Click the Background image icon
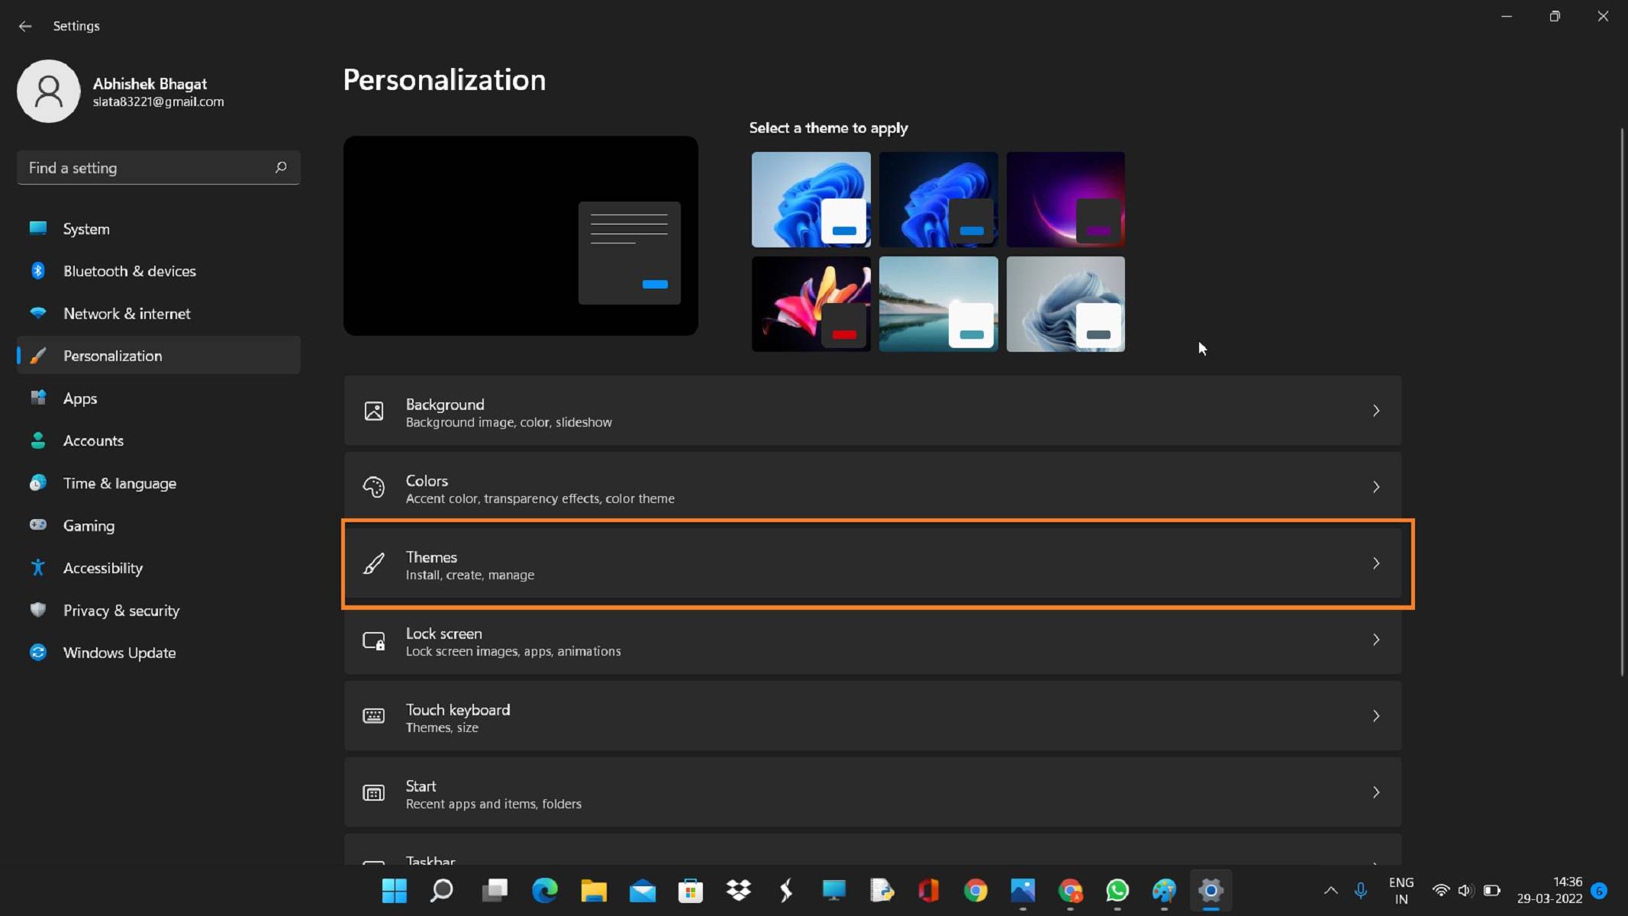Image resolution: width=1628 pixels, height=916 pixels. (373, 411)
